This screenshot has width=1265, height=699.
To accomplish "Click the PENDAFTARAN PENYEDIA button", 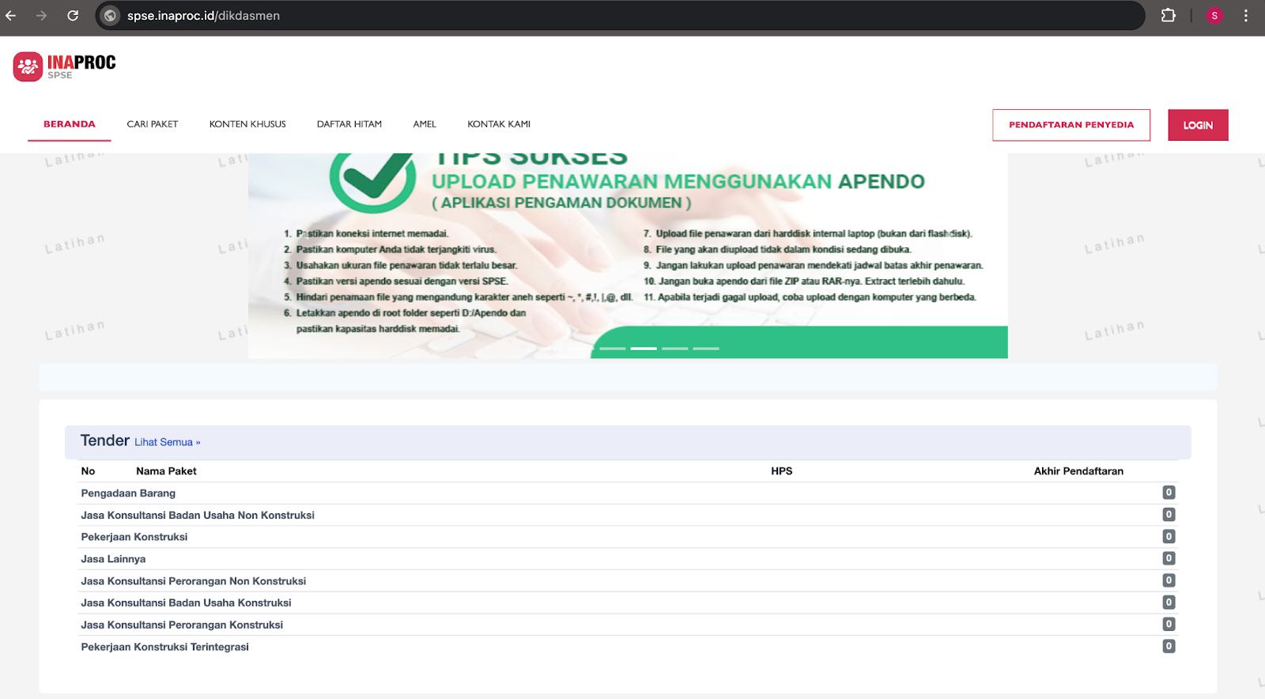I will (x=1071, y=125).
